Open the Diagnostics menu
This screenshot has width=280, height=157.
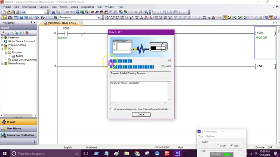coord(87,7)
